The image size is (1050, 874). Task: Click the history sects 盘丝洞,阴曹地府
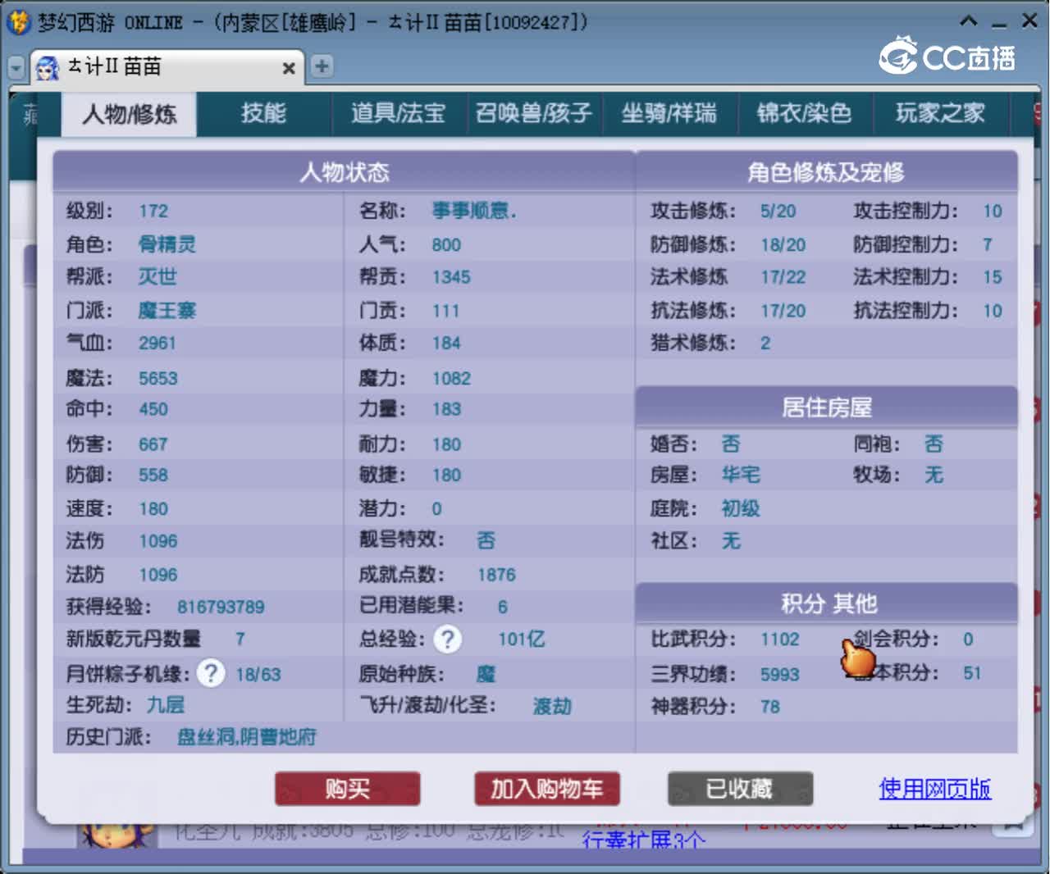pos(247,737)
